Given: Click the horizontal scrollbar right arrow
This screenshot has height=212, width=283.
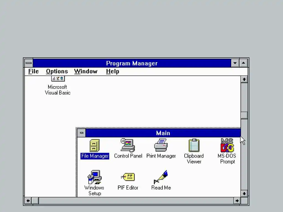Looking at the screenshot, I should pos(237,201).
